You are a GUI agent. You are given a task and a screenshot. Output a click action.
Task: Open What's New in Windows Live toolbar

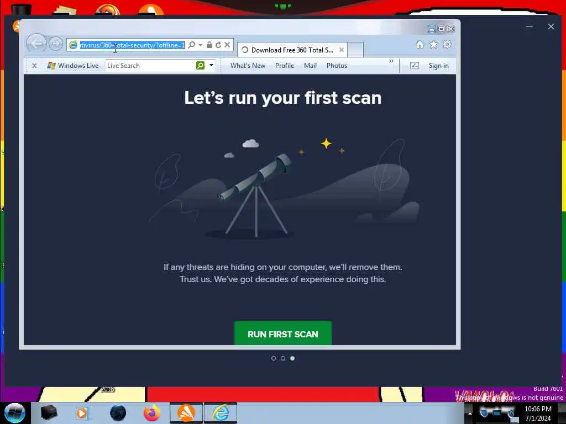click(248, 66)
